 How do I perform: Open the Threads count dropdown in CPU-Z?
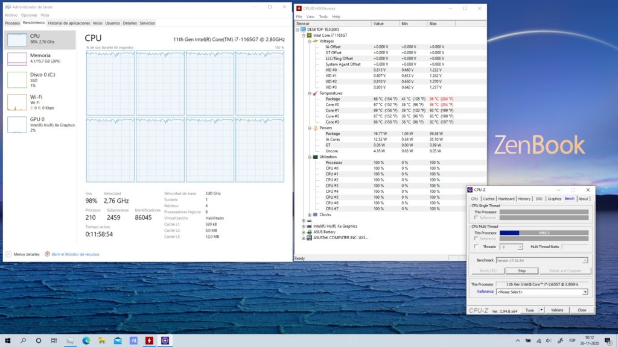point(520,247)
